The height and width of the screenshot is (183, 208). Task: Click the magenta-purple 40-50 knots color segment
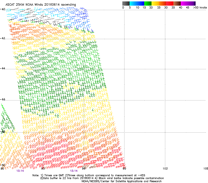click(188, 3)
